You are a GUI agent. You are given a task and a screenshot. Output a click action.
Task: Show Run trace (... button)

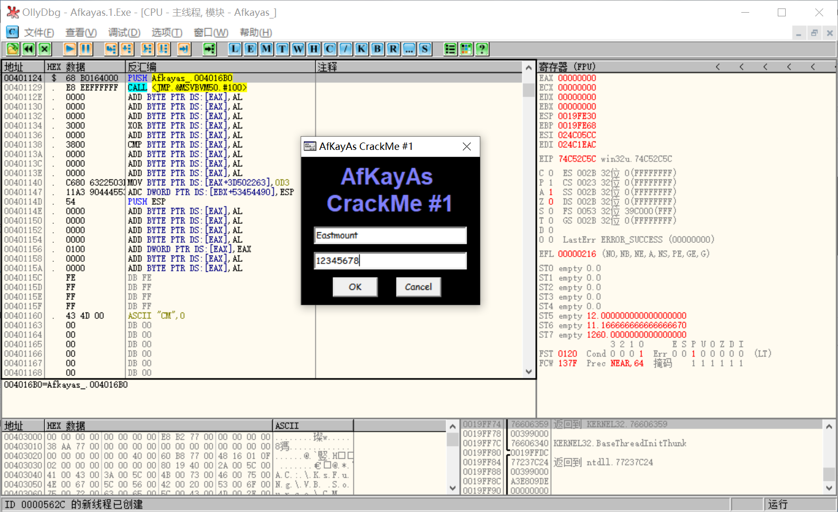click(x=409, y=49)
